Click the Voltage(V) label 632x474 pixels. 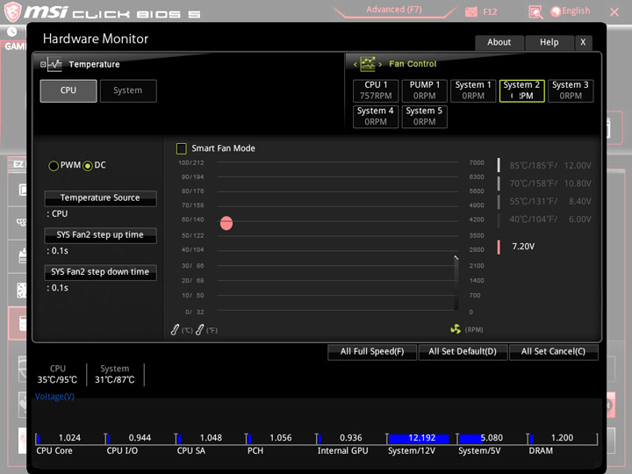click(54, 397)
